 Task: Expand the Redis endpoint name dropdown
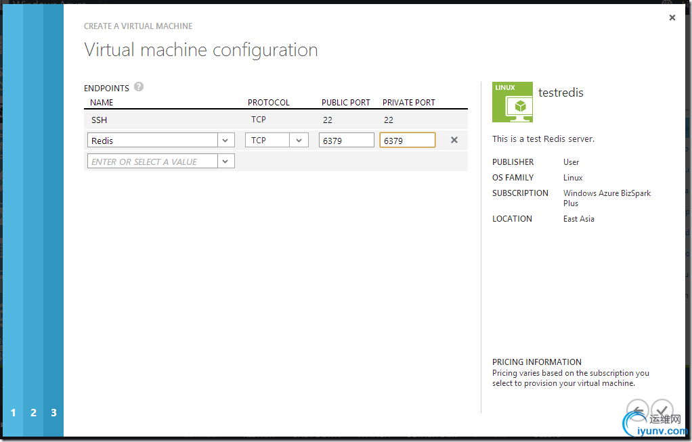point(225,141)
